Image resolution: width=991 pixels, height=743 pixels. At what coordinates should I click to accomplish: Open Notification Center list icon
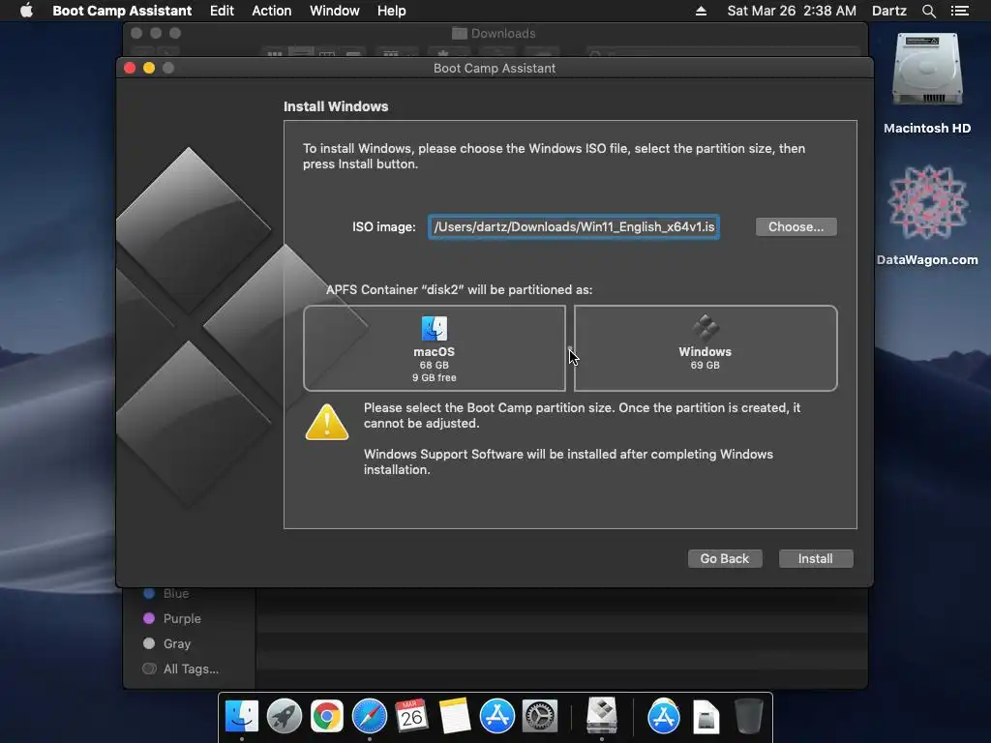pos(960,11)
